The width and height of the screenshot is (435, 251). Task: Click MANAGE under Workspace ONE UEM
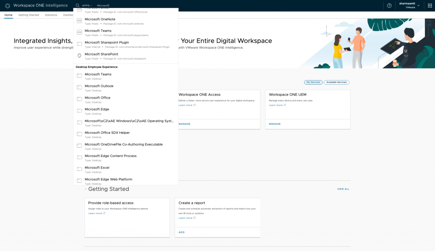coord(274,124)
